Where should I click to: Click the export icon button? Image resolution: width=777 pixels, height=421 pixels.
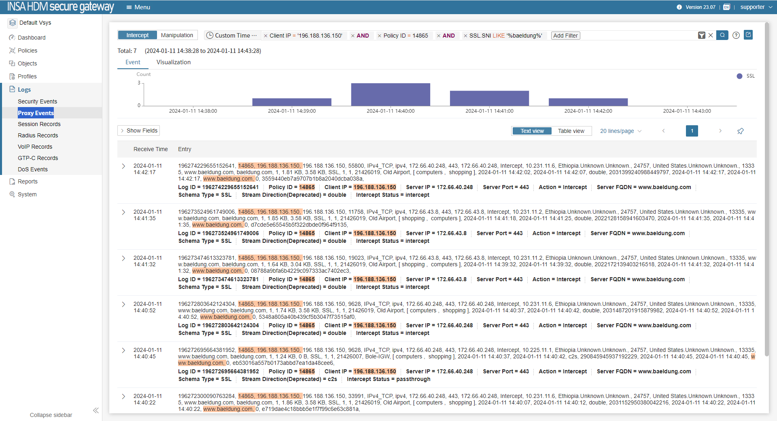[748, 35]
